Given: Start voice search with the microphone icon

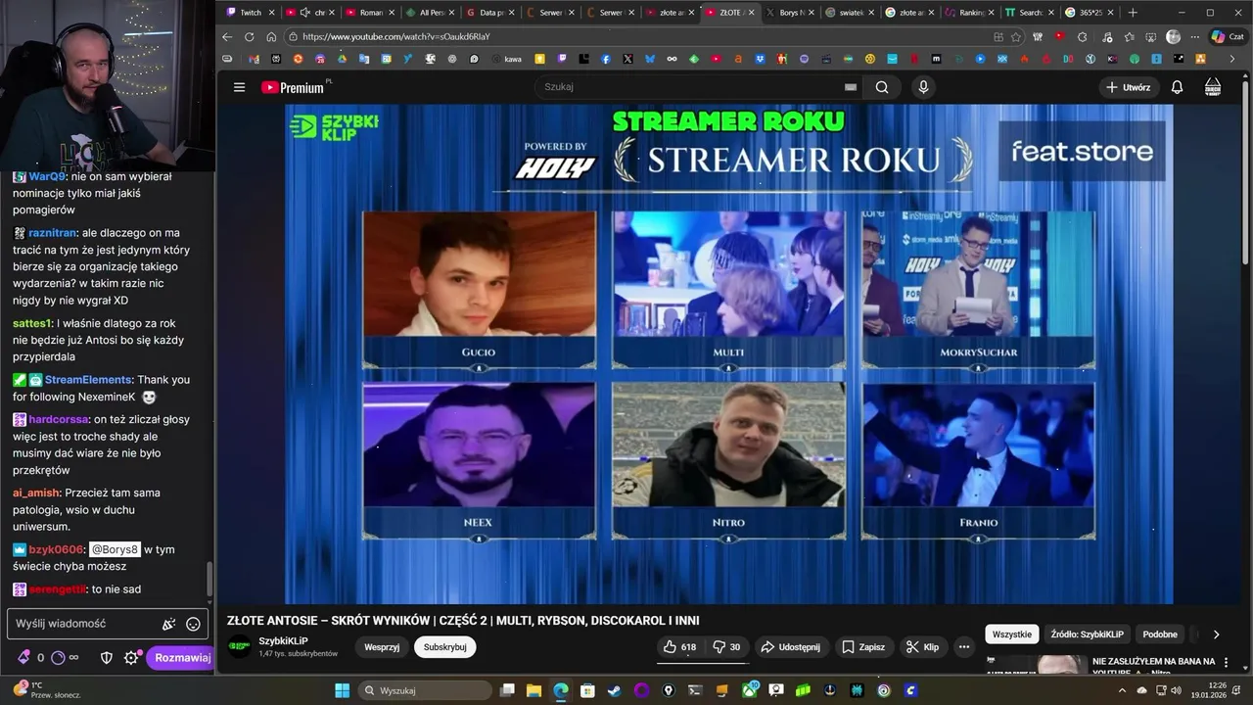Looking at the screenshot, I should click(923, 87).
